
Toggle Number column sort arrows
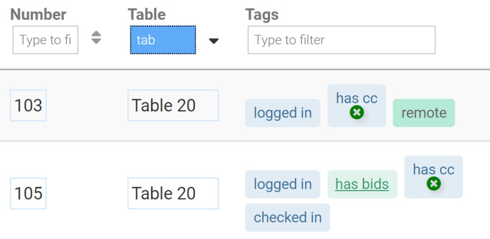tap(96, 38)
